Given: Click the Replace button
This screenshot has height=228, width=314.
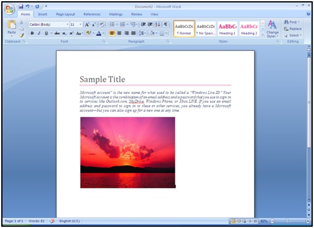Looking at the screenshot, I should click(292, 29).
